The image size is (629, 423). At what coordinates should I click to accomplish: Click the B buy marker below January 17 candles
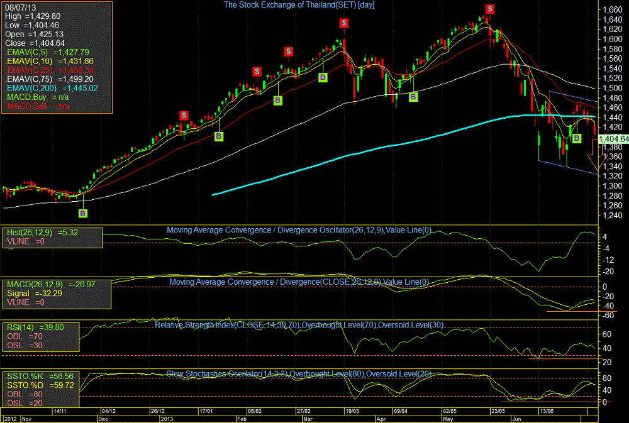[x=219, y=136]
